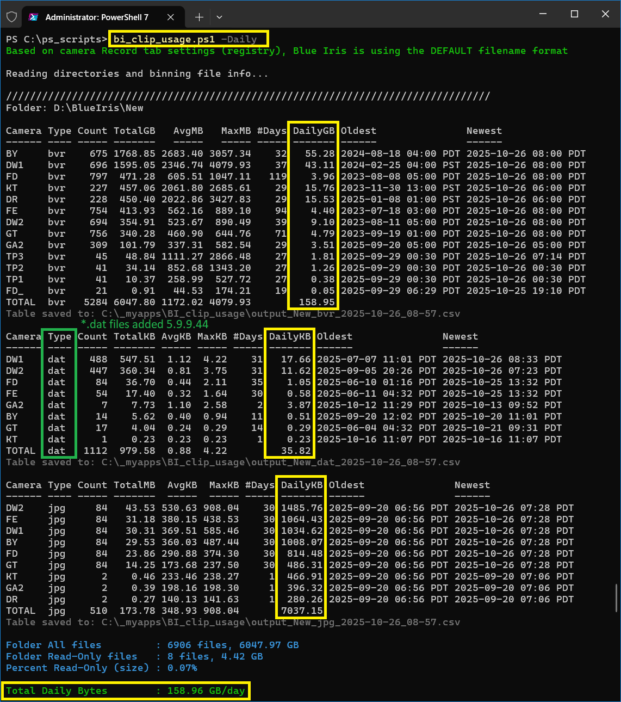Click the green '*.dat files added' annotation

coord(144,324)
